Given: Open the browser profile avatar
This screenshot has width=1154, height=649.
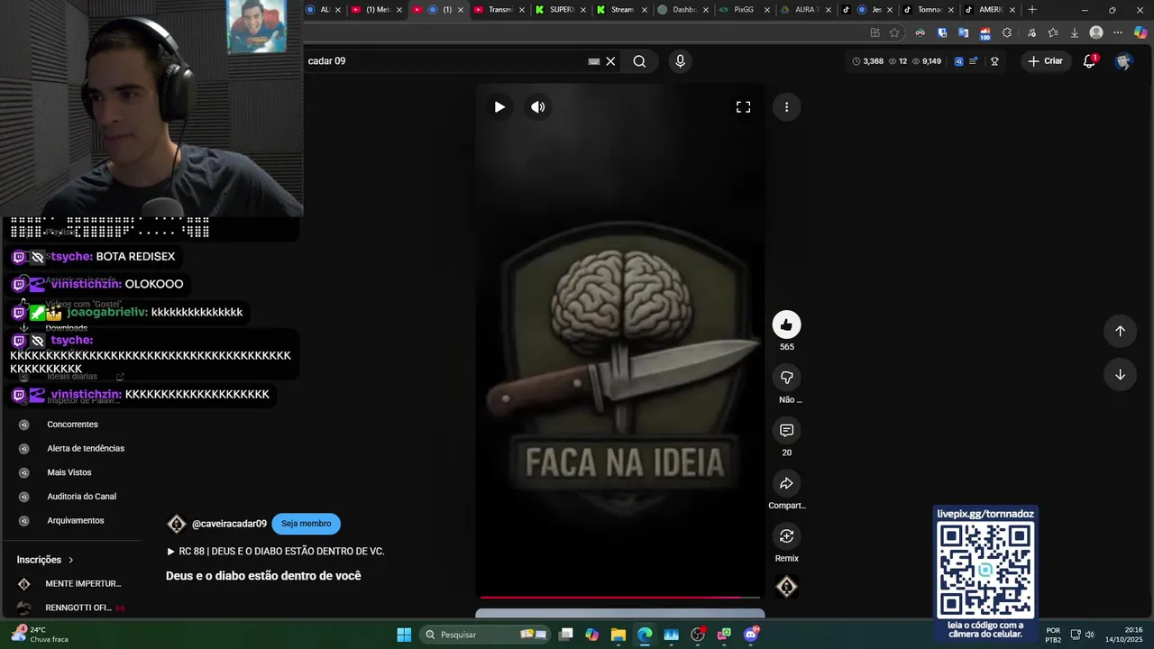Looking at the screenshot, I should coord(1096,32).
